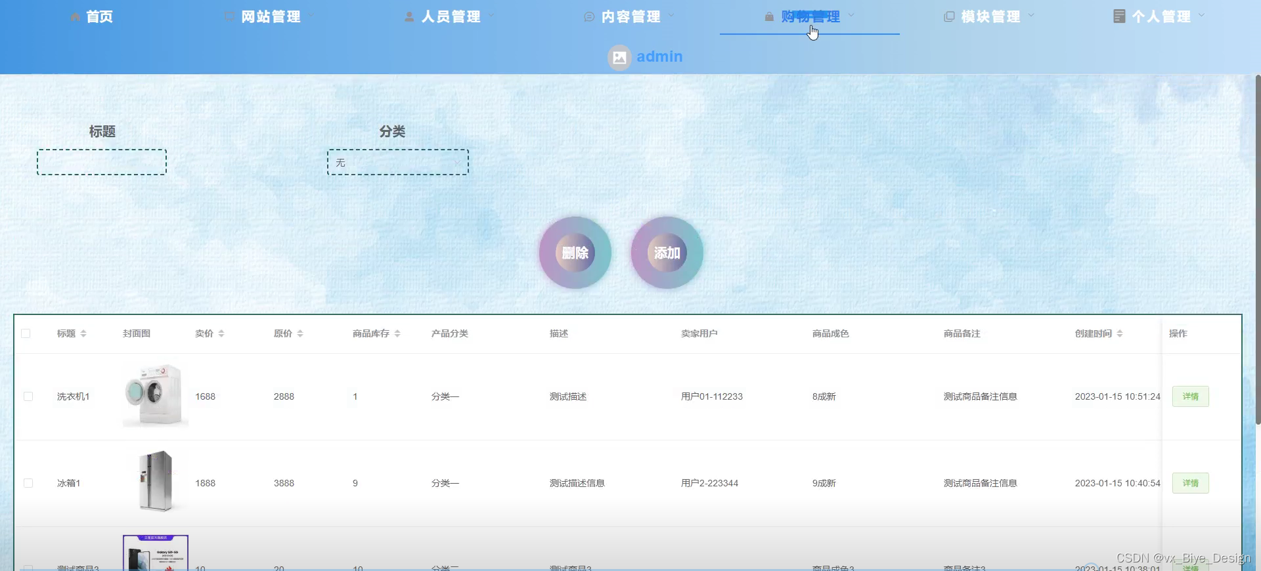Open the 模块管理 menu
Screen dimensions: 1261x571
click(990, 17)
